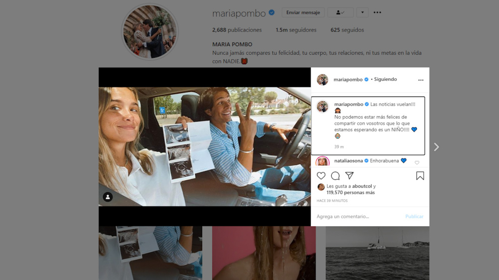Open the sailboat photo thumbnail

point(377,253)
